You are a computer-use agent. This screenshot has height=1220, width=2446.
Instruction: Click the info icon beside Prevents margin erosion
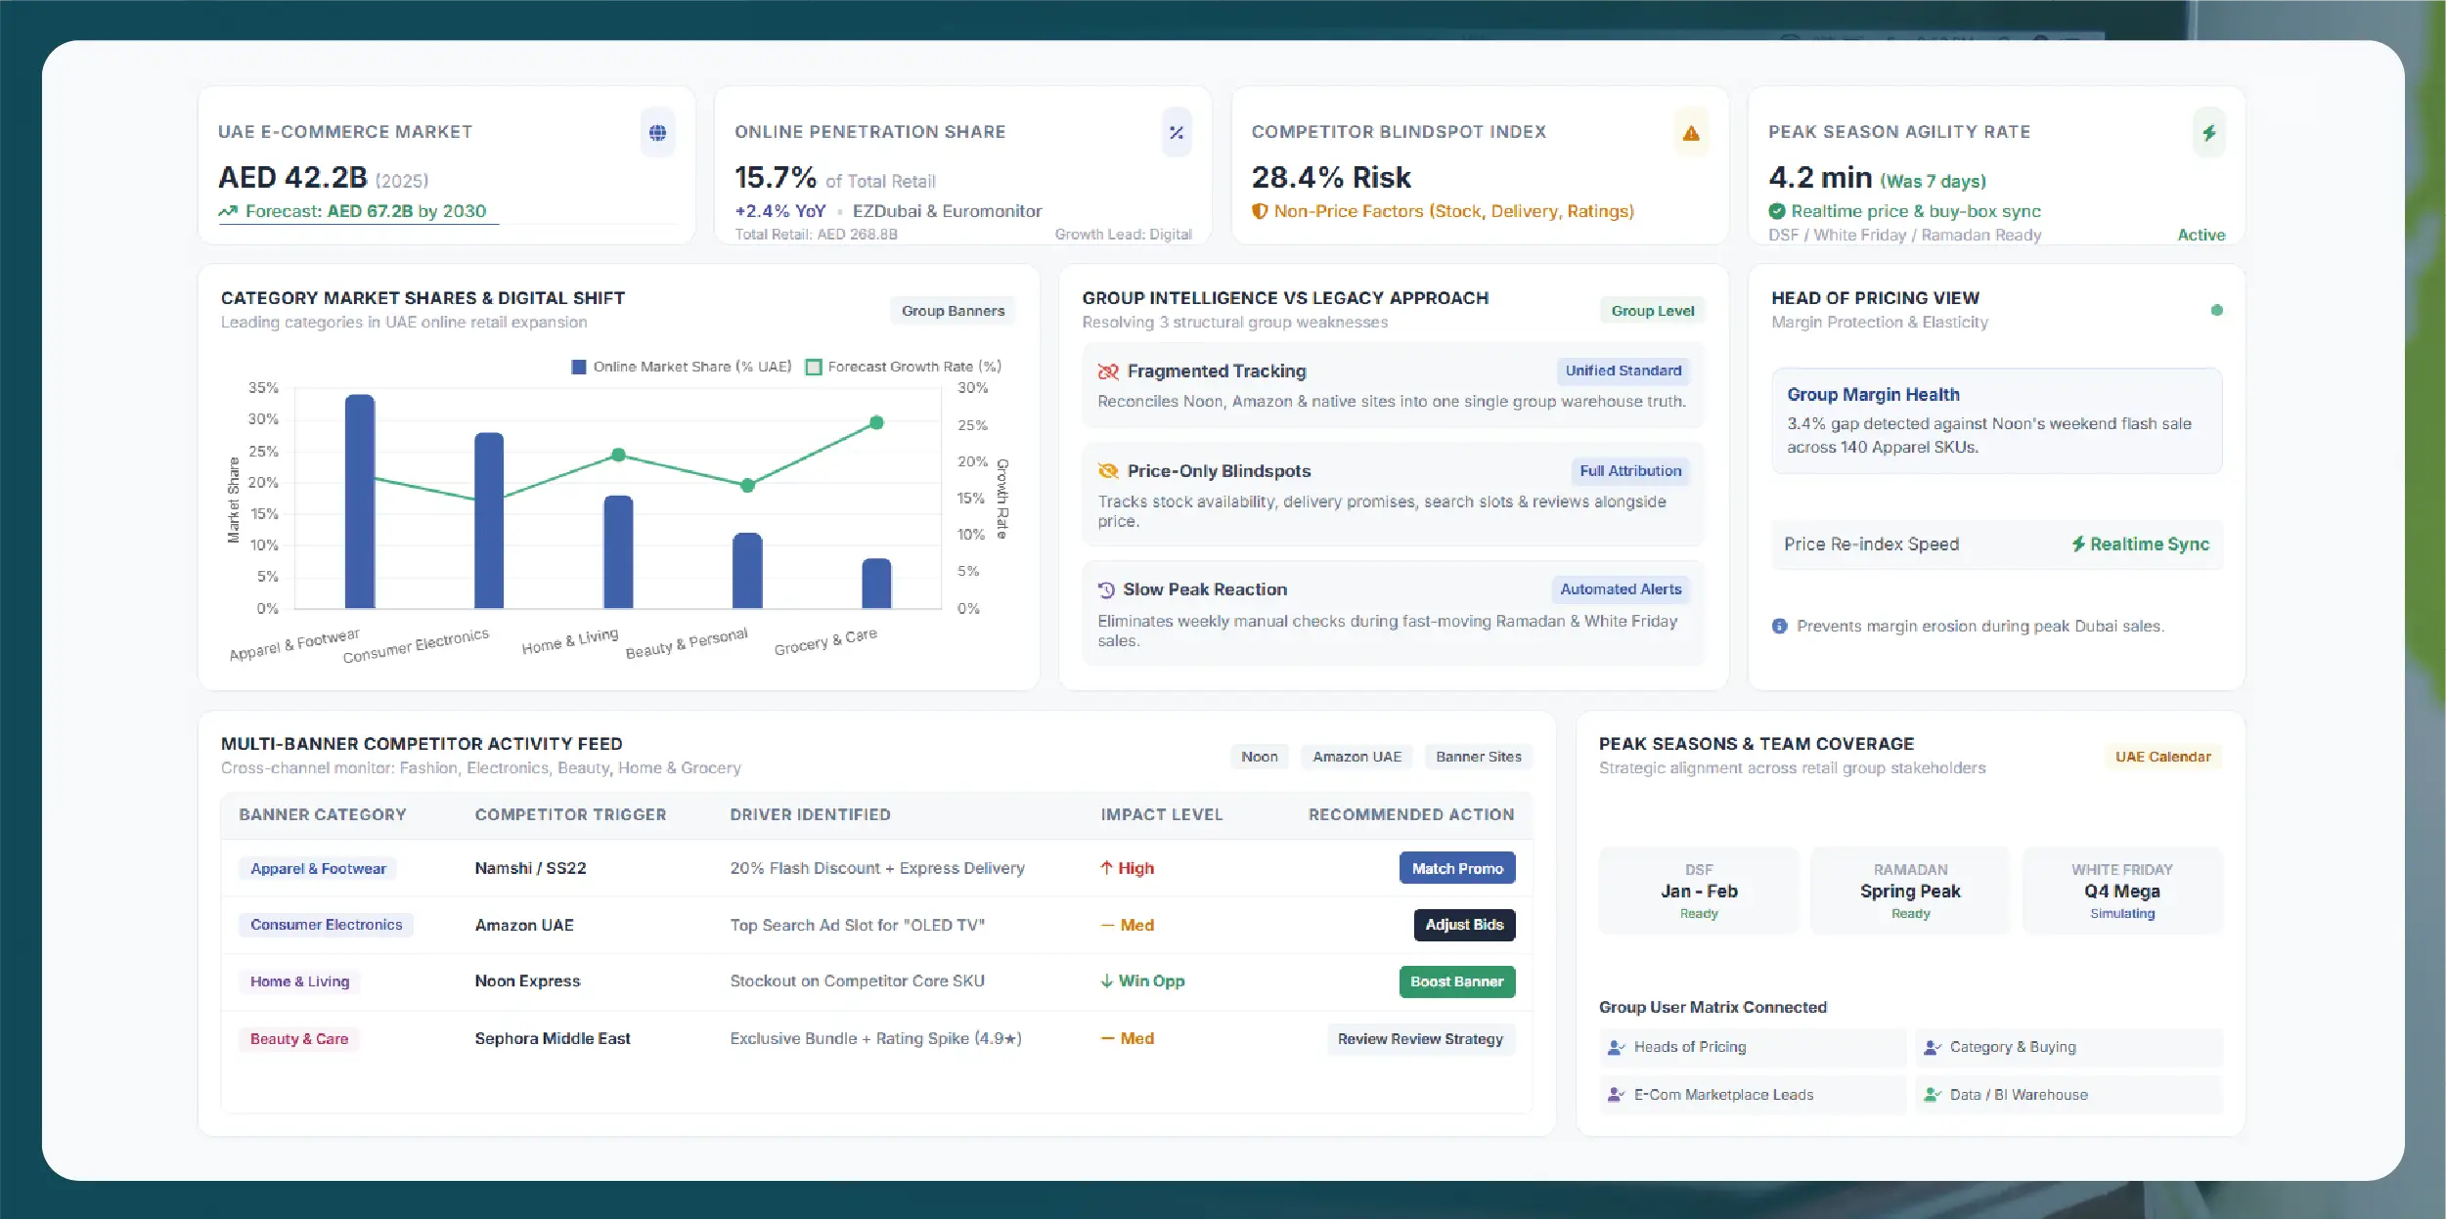pyautogui.click(x=1779, y=626)
